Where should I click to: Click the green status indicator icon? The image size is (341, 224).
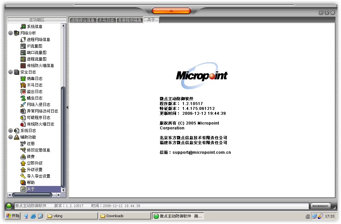9,205
